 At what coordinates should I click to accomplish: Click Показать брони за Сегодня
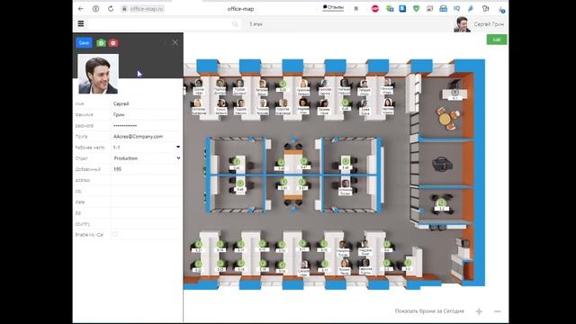point(429,311)
